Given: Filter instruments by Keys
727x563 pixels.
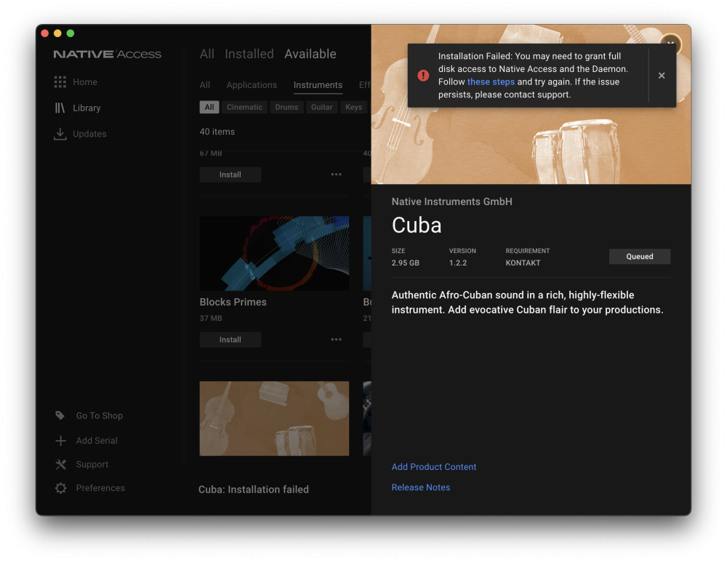Looking at the screenshot, I should [x=353, y=107].
